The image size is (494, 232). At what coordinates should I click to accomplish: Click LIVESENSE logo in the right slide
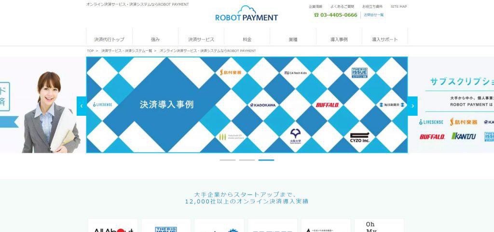(431, 122)
